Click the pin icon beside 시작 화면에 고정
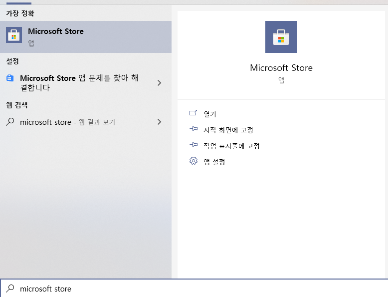The image size is (388, 297). coord(194,129)
